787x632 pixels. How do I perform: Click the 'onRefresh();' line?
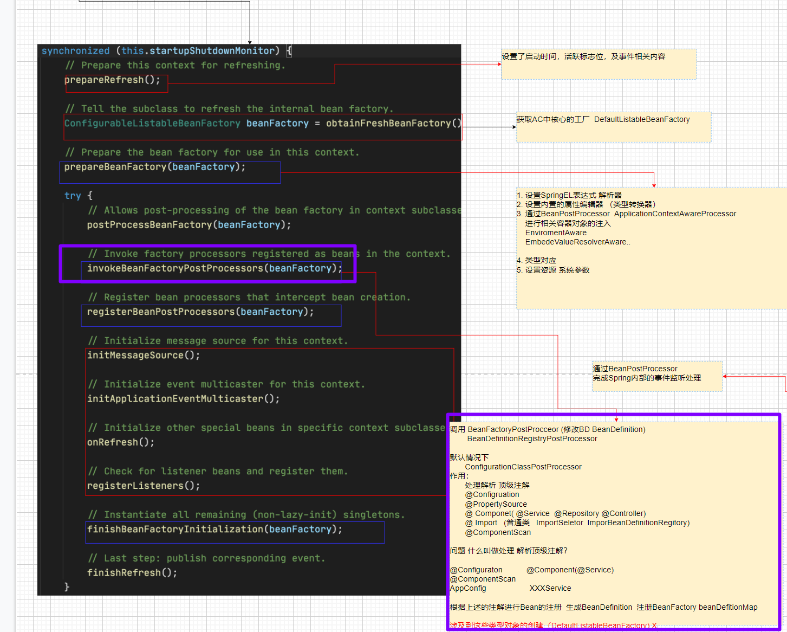(x=121, y=442)
